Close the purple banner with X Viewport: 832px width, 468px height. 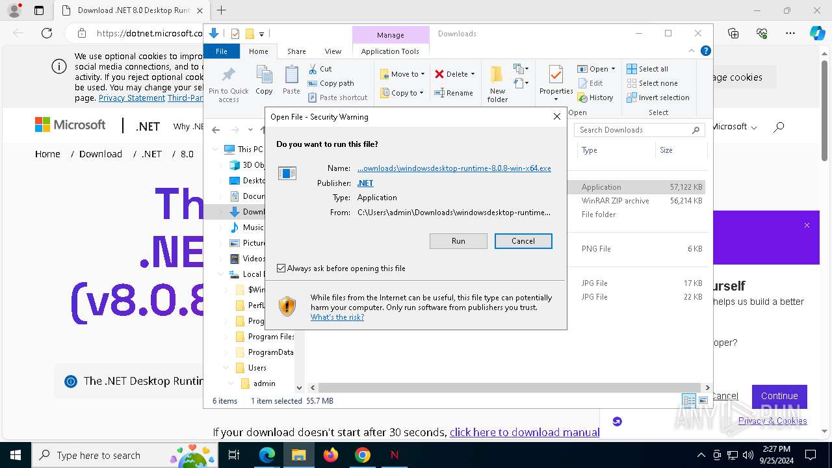click(x=807, y=226)
